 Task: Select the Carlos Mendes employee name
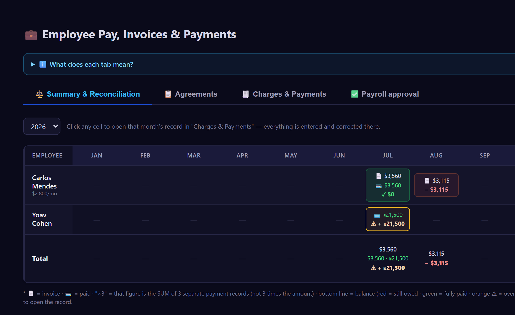tap(44, 182)
